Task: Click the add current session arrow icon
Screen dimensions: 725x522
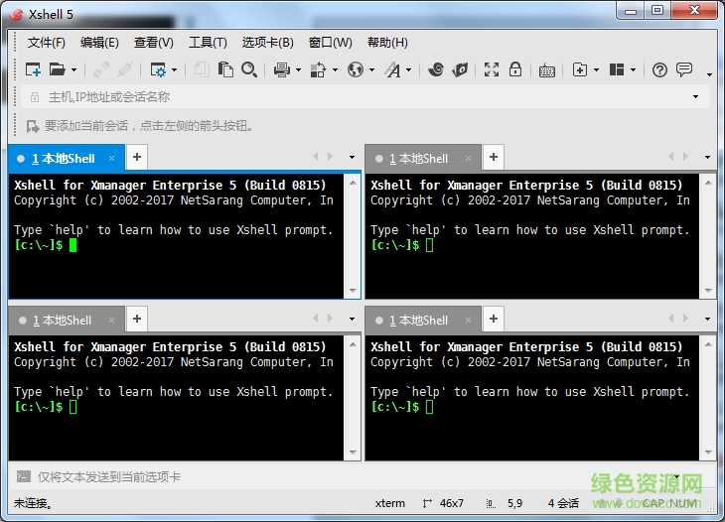Action: point(33,126)
